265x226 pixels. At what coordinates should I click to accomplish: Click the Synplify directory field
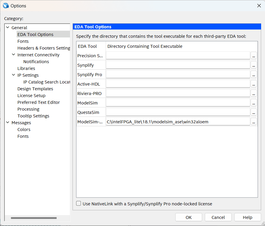tap(178, 65)
